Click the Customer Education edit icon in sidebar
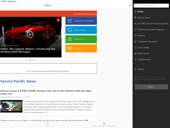Screen dimensions: 170x128 click(x=135, y=41)
